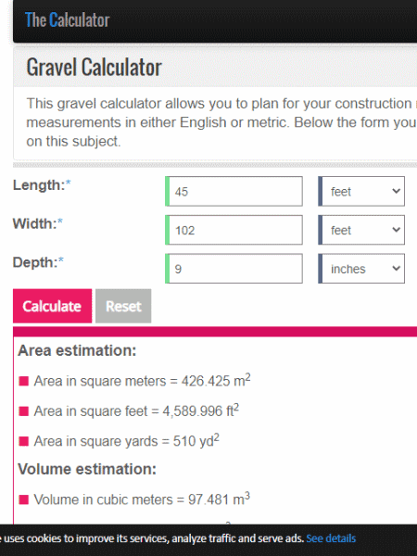Click the pink bullet beside Area in square feet
The height and width of the screenshot is (556, 417).
[24, 411]
